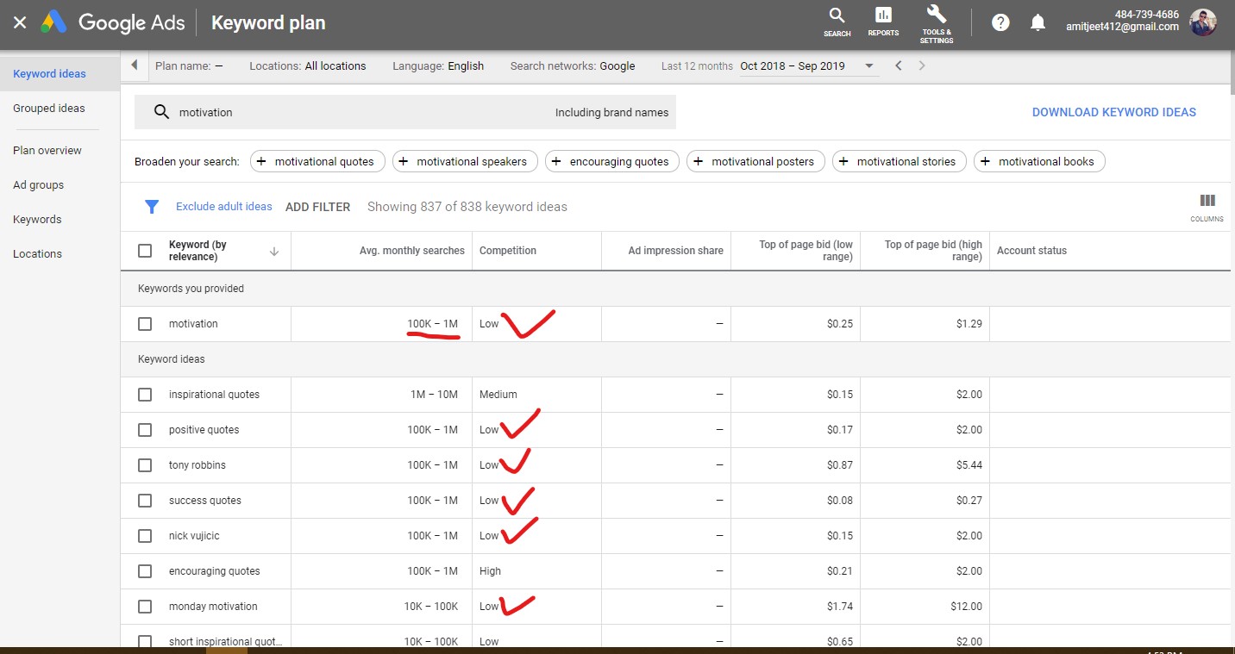Edit Locations: All locations setting
The width and height of the screenshot is (1235, 654).
pyautogui.click(x=308, y=66)
